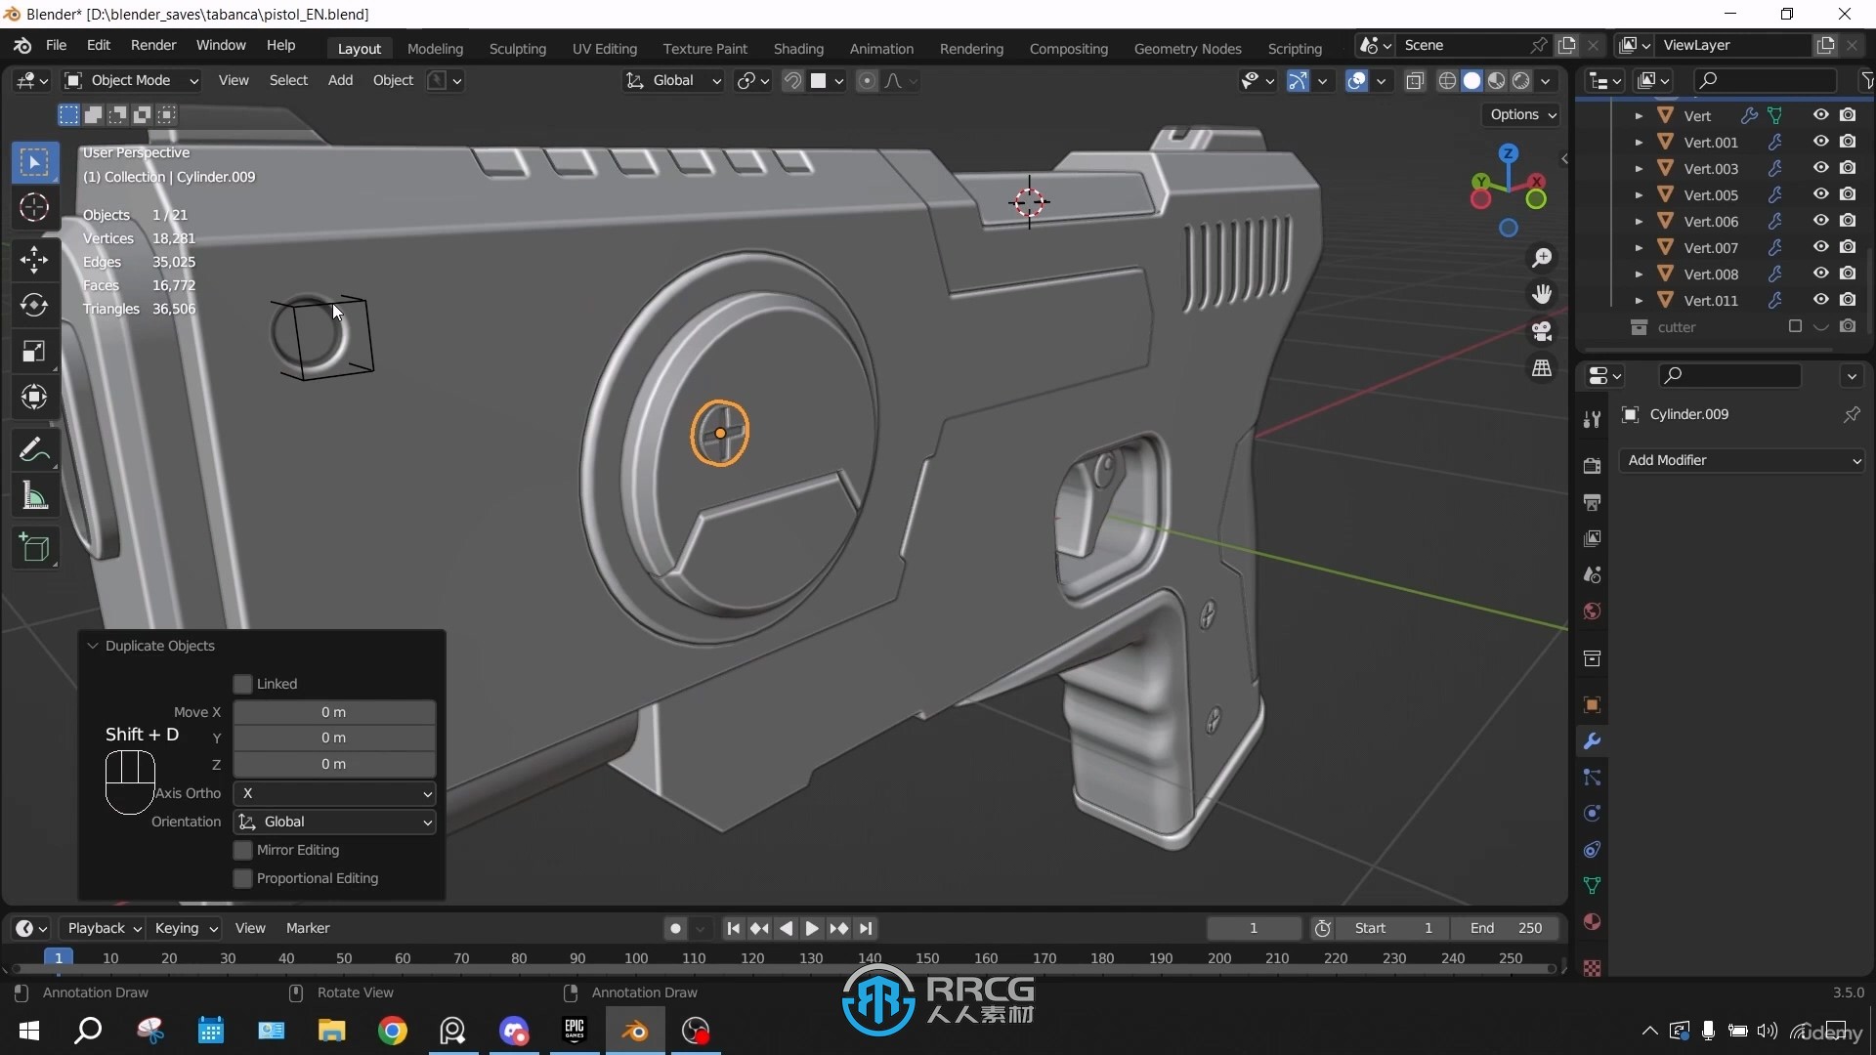
Task: Open the Add menu in viewport header
Action: (x=340, y=80)
